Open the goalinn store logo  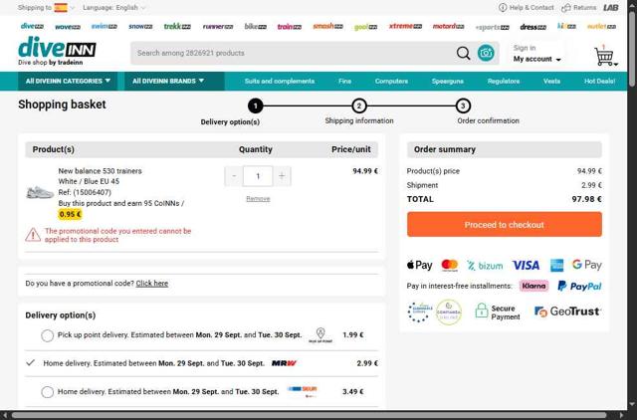pos(365,27)
